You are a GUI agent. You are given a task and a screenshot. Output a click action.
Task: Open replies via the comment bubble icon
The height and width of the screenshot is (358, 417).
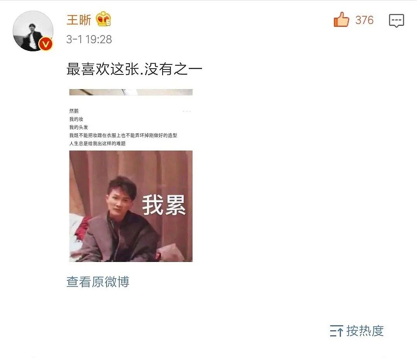tap(396, 20)
